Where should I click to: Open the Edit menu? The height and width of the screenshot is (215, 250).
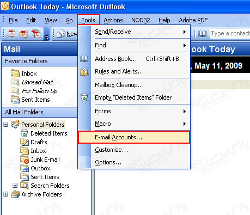[x=31, y=20]
